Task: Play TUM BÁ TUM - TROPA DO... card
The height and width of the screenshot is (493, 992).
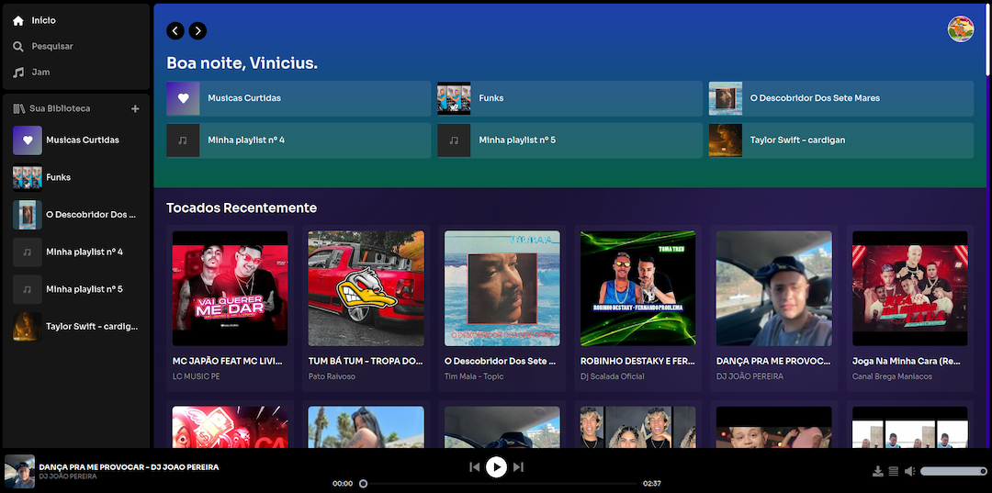Action: 366,308
